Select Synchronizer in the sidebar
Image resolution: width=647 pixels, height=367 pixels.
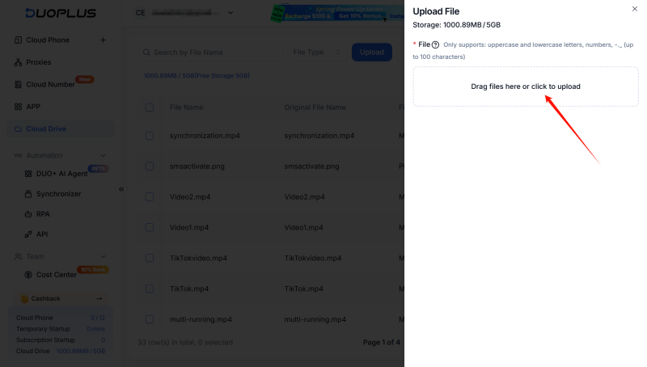tap(58, 194)
